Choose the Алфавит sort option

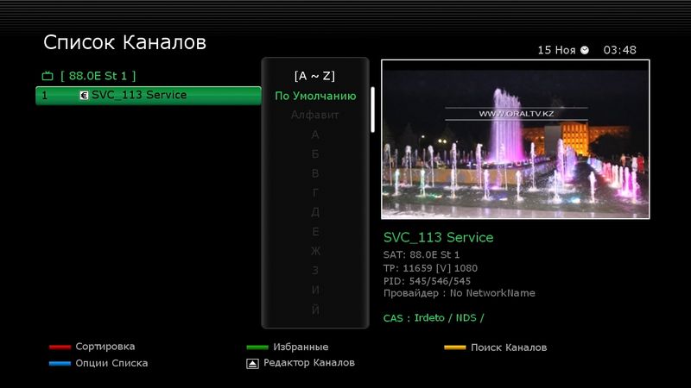315,115
